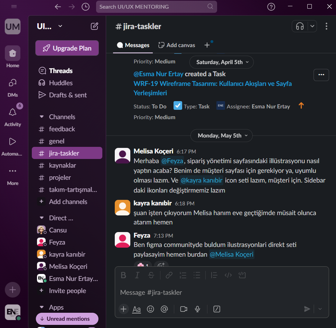Toggle strikethrough formatting
Image resolution: width=336 pixels, height=328 pixels.
151,275
